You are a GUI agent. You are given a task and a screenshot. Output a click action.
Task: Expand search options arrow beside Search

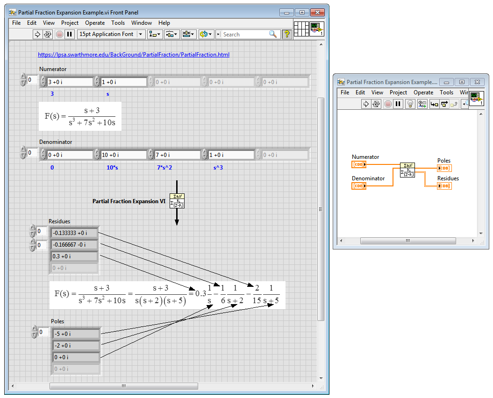[x=219, y=34]
